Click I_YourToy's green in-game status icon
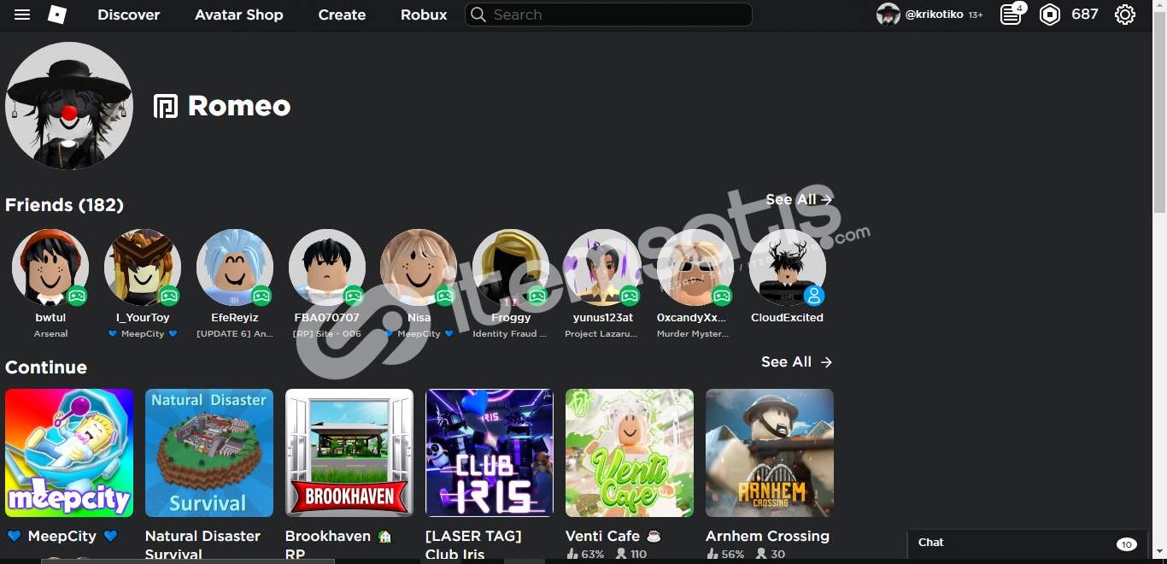This screenshot has height=564, width=1167. (169, 296)
